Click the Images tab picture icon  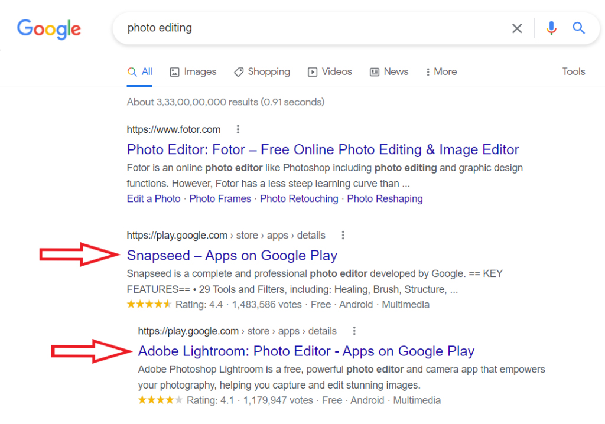[174, 72]
